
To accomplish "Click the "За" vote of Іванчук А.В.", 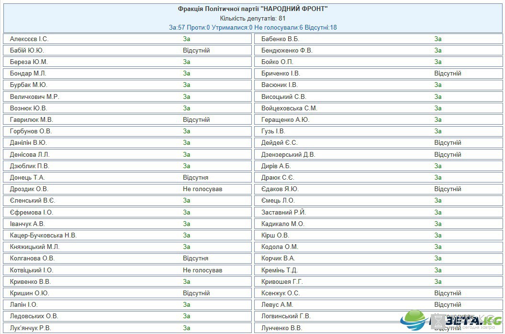I will 187,224.
